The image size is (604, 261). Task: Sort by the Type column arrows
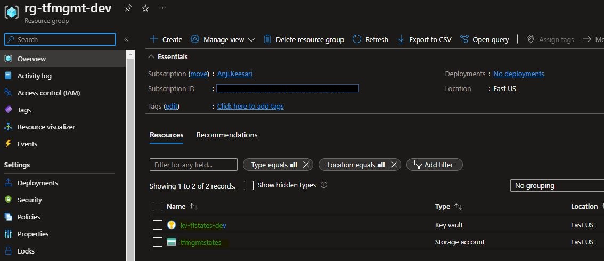pyautogui.click(x=459, y=207)
